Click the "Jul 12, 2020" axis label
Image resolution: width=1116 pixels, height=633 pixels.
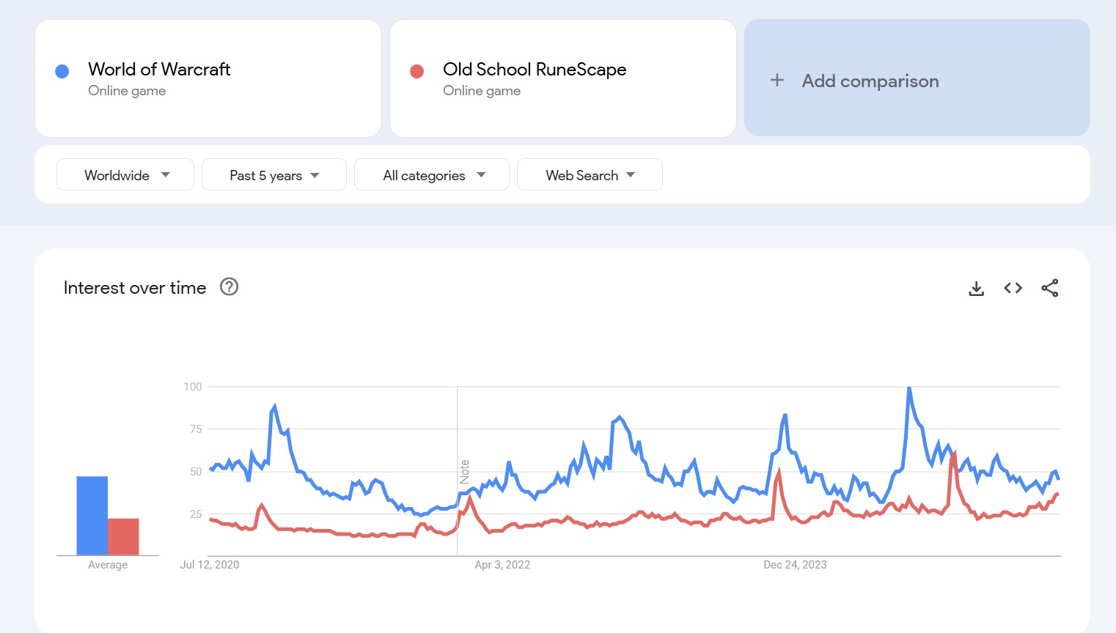[210, 565]
